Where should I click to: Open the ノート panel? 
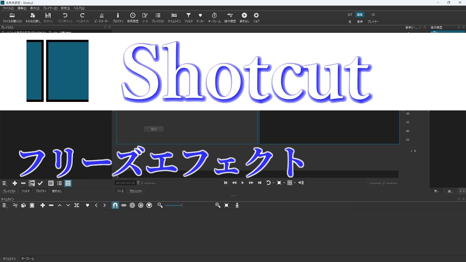(x=145, y=17)
